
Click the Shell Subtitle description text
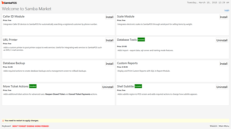coord(157,94)
